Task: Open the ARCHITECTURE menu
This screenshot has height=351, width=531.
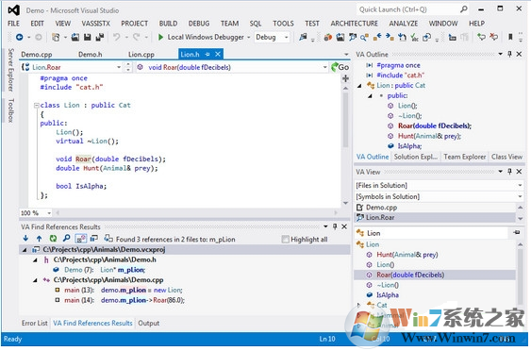Action: pos(355,24)
